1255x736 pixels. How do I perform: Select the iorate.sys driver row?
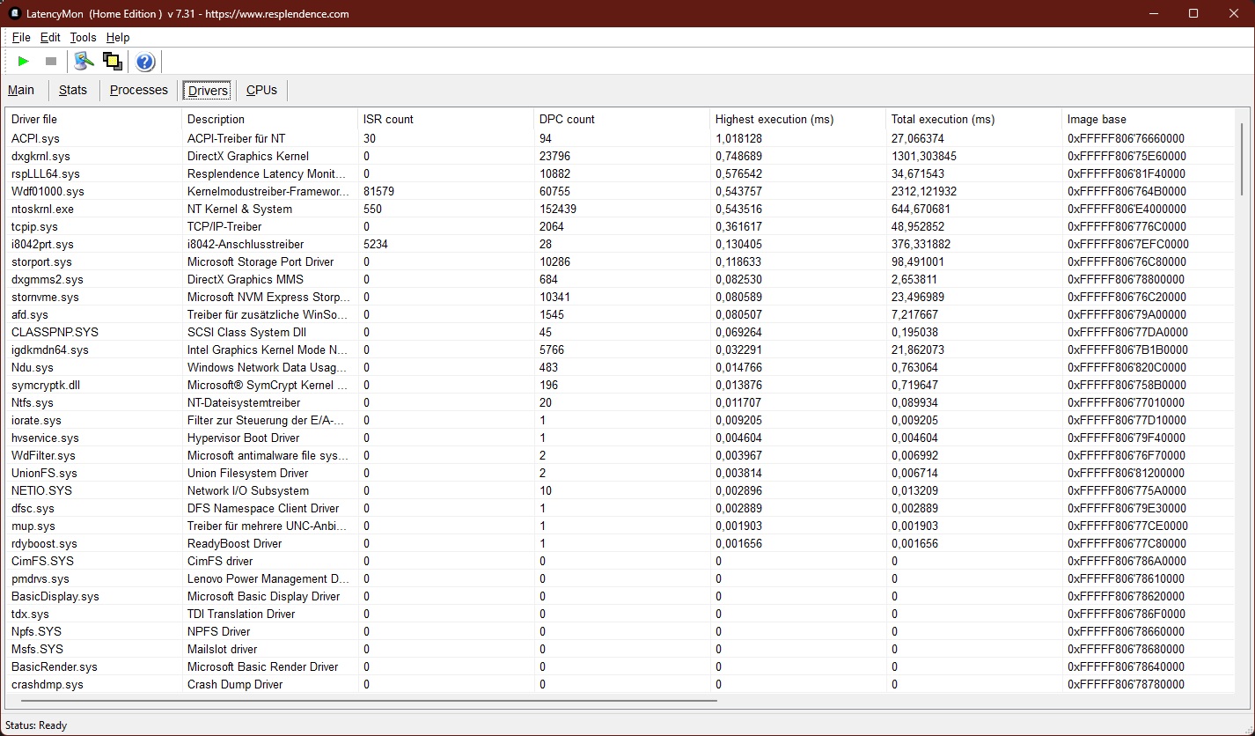620,420
